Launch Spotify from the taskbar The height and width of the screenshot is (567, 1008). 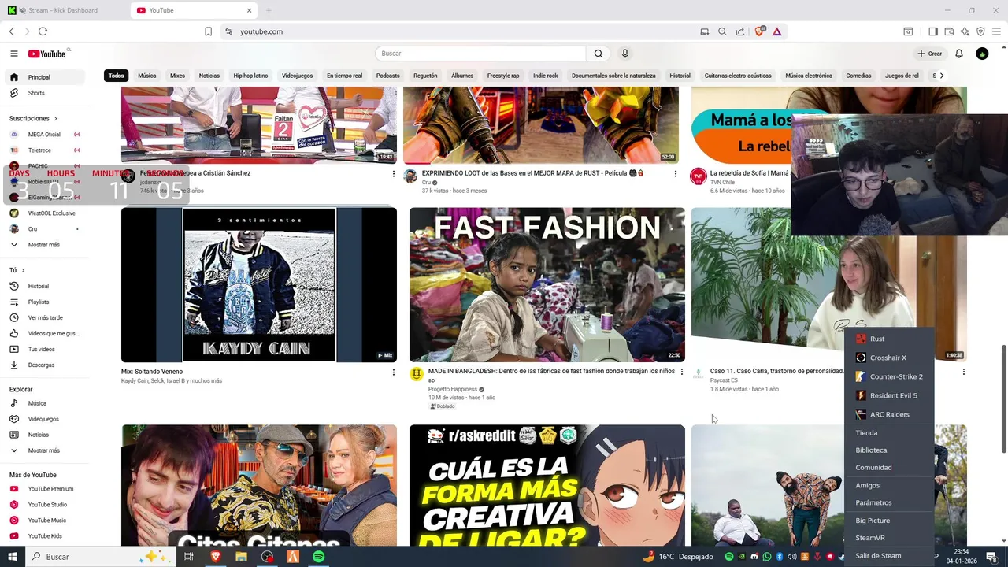(318, 557)
